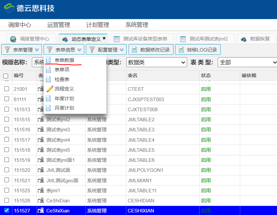
Task: Check the checkbox for row 21001
Action: [7, 89]
